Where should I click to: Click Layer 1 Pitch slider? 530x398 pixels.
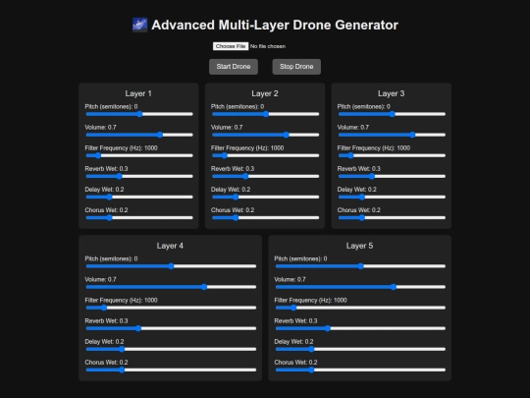click(x=139, y=114)
